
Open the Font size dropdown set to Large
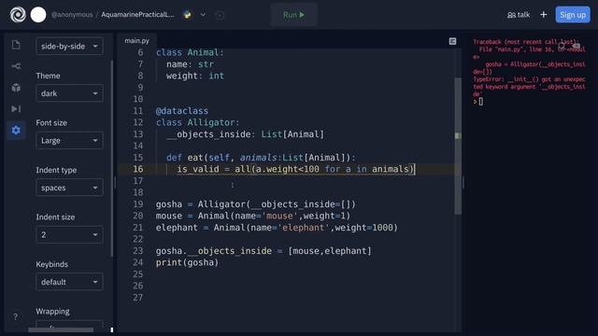tap(69, 141)
